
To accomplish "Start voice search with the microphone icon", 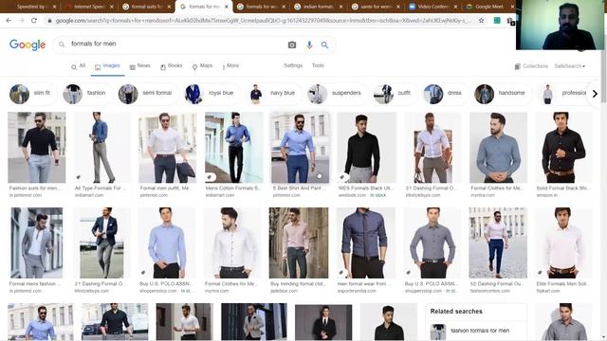I will point(309,45).
